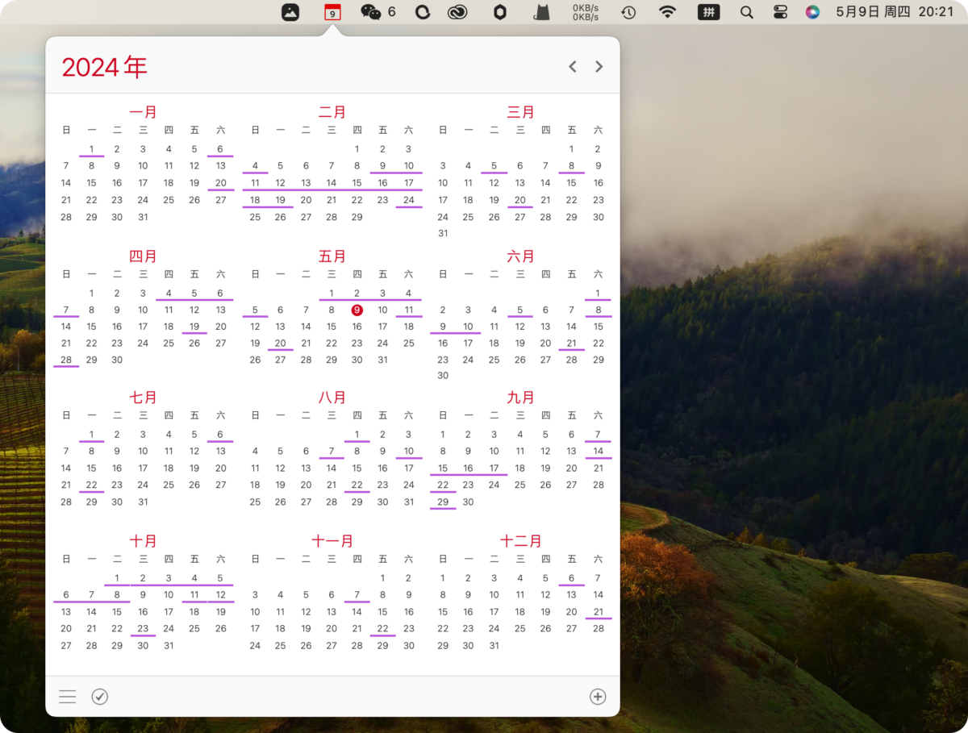Open the 八月 month heading
968x733 pixels.
pyautogui.click(x=332, y=398)
